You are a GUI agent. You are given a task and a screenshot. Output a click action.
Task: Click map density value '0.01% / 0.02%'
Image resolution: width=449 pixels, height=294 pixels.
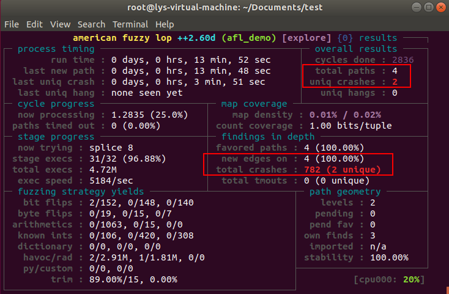tap(345, 115)
